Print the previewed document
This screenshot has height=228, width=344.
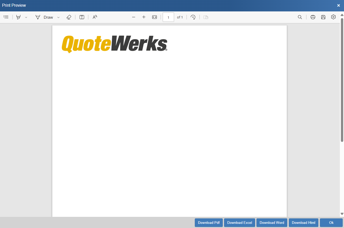(x=313, y=17)
